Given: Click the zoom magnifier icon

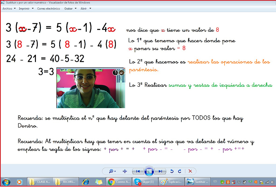Looking at the screenshot, I should 112,171.
